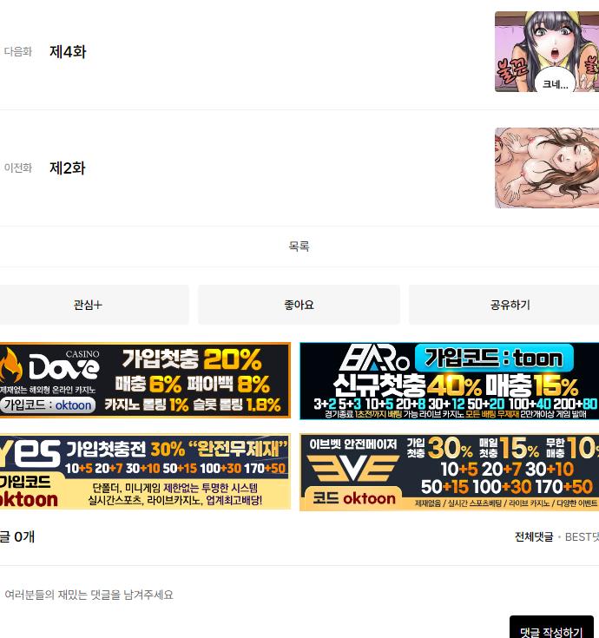Select the 다음화 label text
This screenshot has height=638, width=599.
18,52
